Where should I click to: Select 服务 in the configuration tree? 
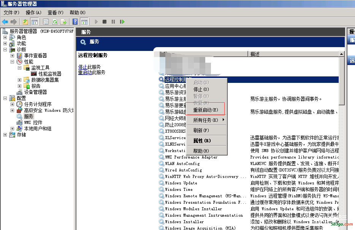click(29, 116)
